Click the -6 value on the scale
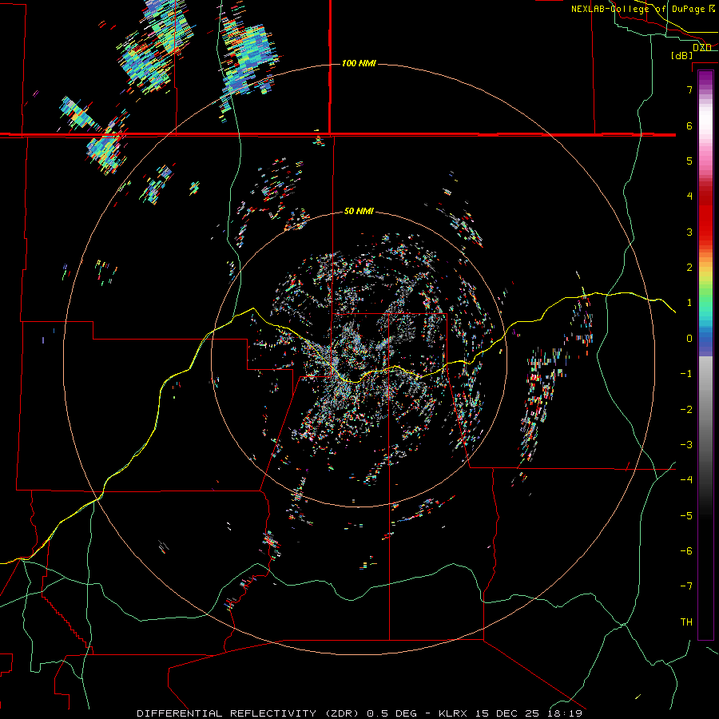 pos(686,550)
